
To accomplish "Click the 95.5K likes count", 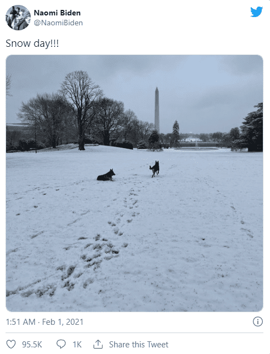I will (x=32, y=345).
